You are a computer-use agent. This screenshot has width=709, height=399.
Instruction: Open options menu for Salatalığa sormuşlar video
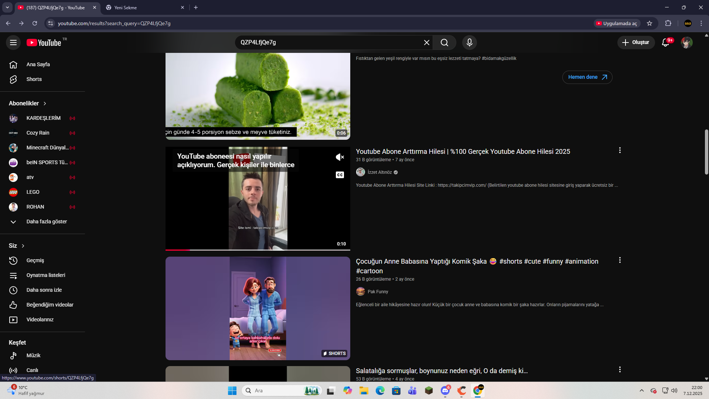click(620, 370)
